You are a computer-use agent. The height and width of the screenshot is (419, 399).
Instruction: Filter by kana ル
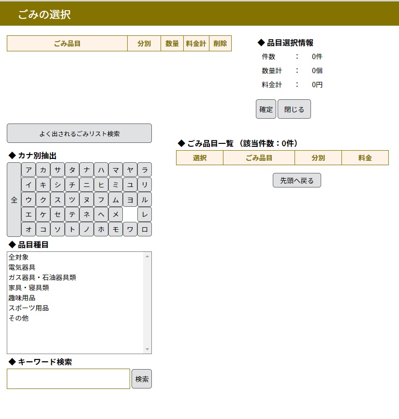pyautogui.click(x=145, y=200)
